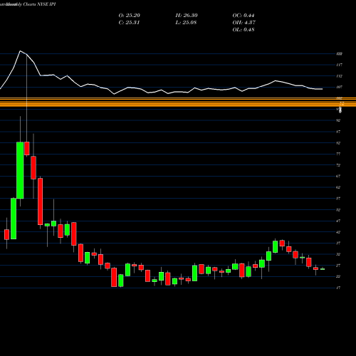This screenshot has height=356, width=356.
Task: Click the 77 price axis label
Action: pos(338,154)
